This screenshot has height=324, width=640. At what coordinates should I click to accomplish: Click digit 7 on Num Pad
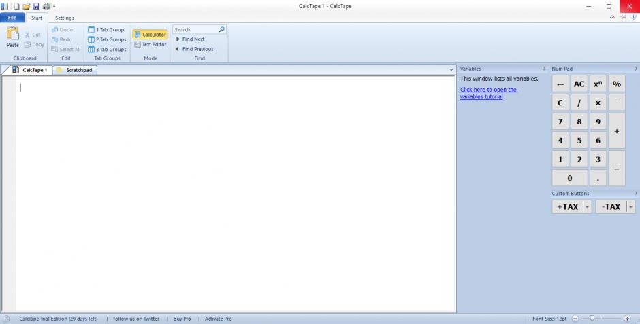point(560,122)
